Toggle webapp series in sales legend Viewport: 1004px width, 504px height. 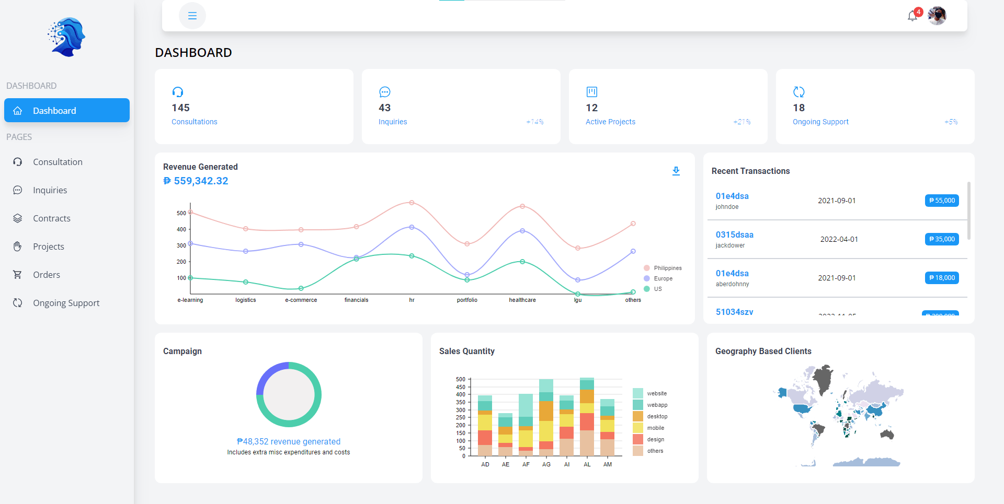tap(650, 405)
